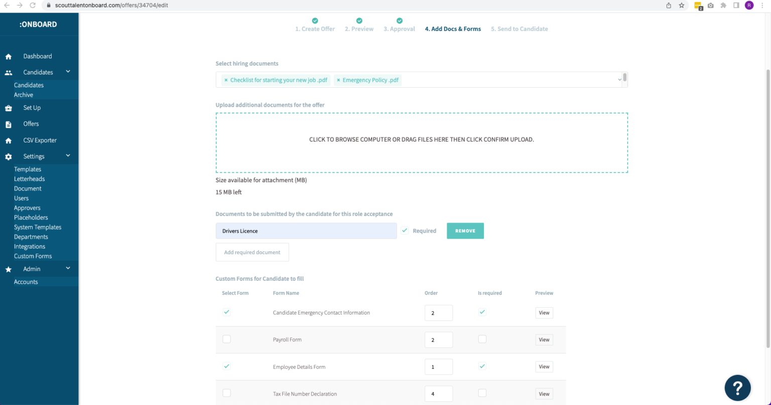The height and width of the screenshot is (405, 771).
Task: Click the floating help question mark button
Action: coord(737,387)
